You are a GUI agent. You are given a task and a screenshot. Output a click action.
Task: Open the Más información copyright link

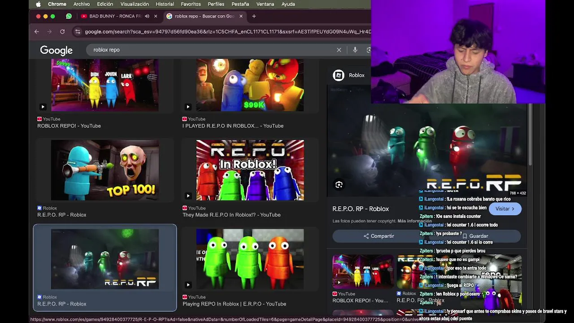[x=414, y=221]
